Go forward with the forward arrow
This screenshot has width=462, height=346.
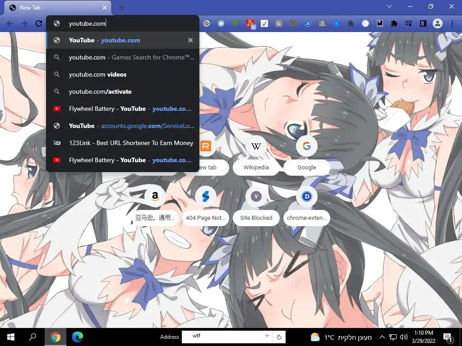click(24, 23)
